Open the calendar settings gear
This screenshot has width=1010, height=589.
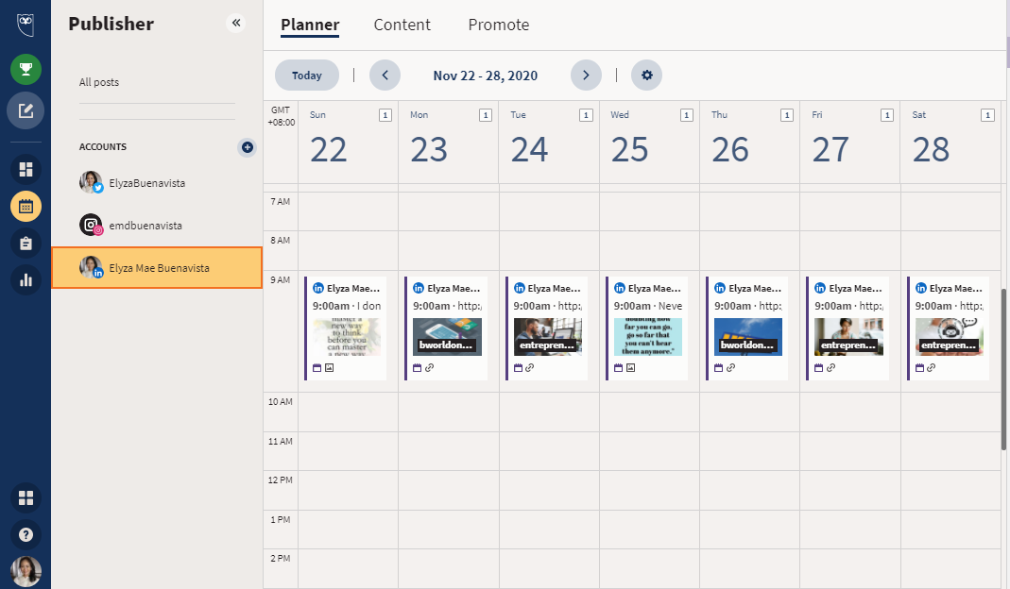click(647, 76)
